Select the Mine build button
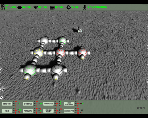 tap(7, 111)
